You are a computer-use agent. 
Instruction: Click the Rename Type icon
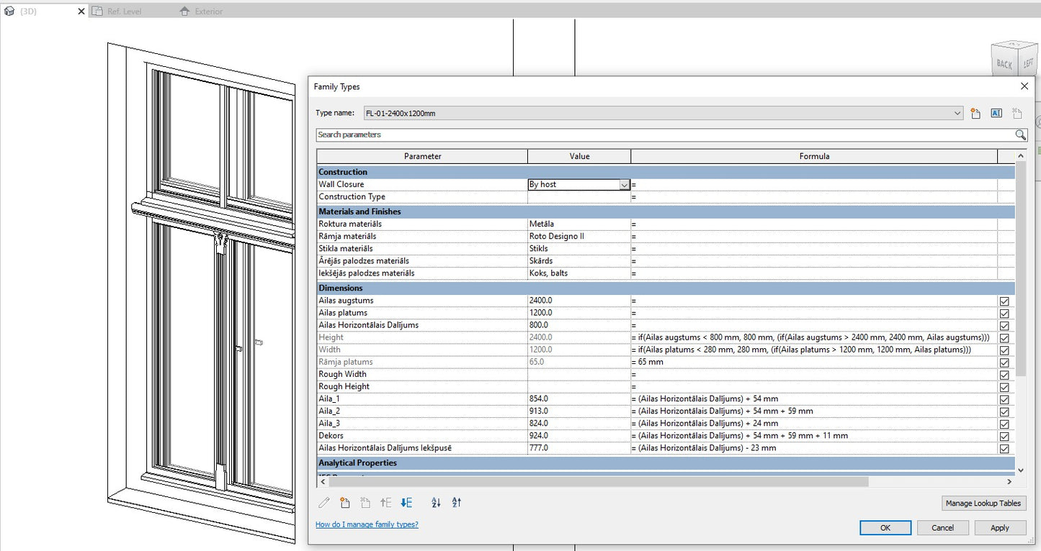[x=996, y=113]
